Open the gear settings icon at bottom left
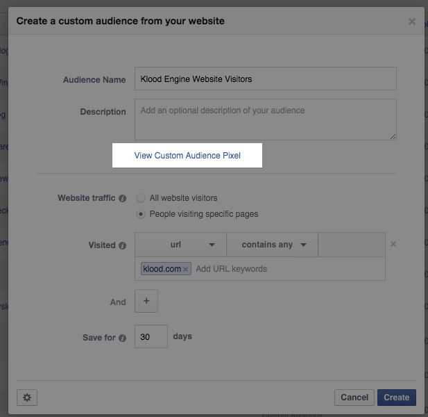This screenshot has width=428, height=417. pyautogui.click(x=27, y=397)
